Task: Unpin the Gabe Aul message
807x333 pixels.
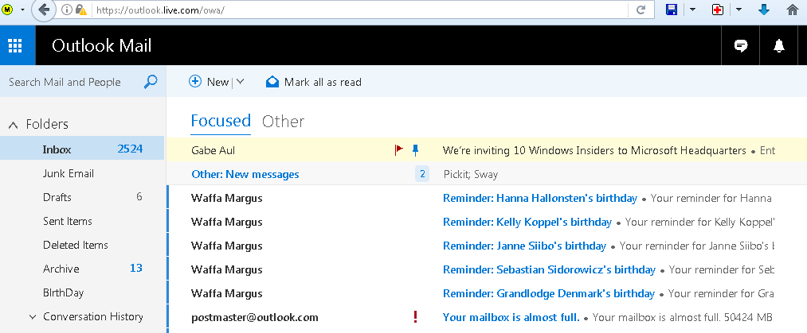Action: pyautogui.click(x=415, y=149)
